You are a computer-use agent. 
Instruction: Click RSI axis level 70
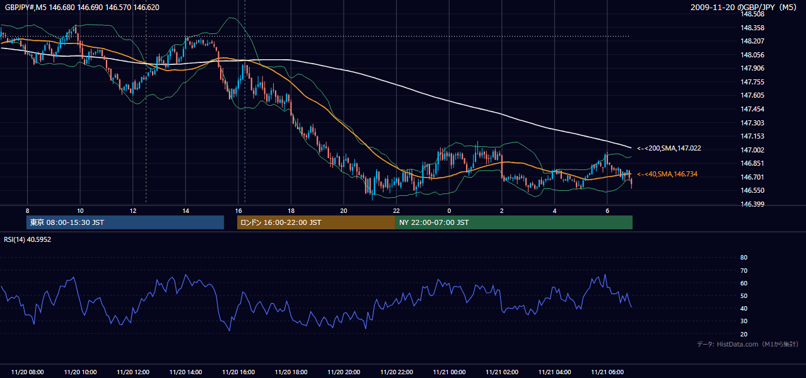coord(744,270)
